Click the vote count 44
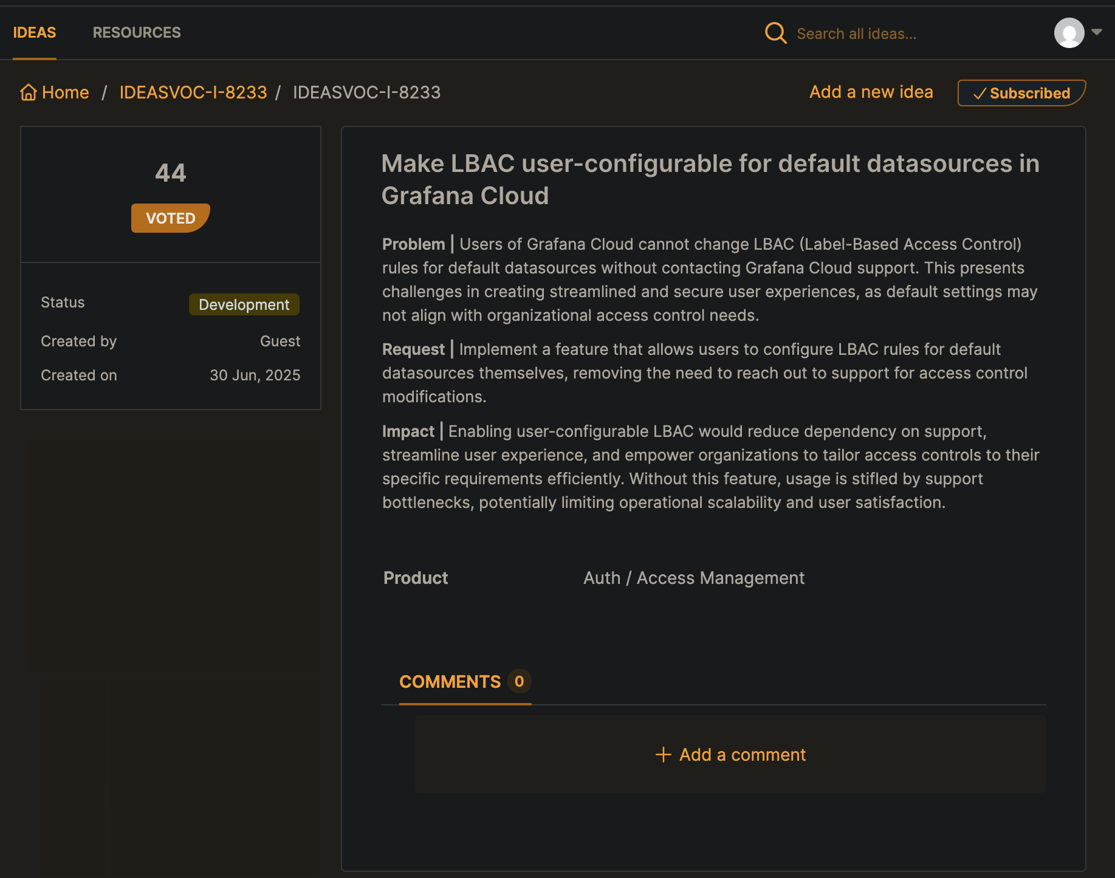 (171, 173)
